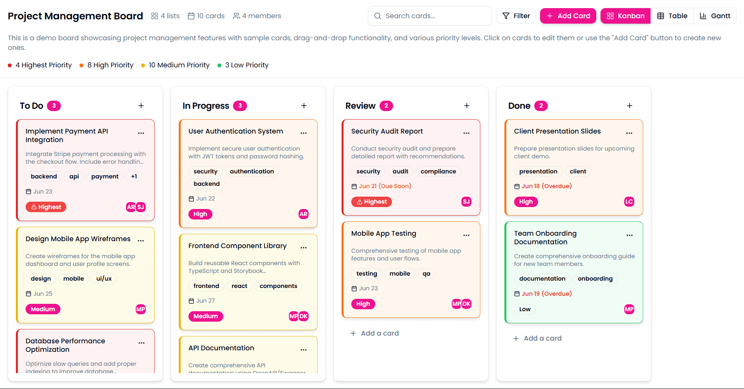This screenshot has width=744, height=389.
Task: Click AR avatar on User Authentication System card
Action: (x=304, y=214)
